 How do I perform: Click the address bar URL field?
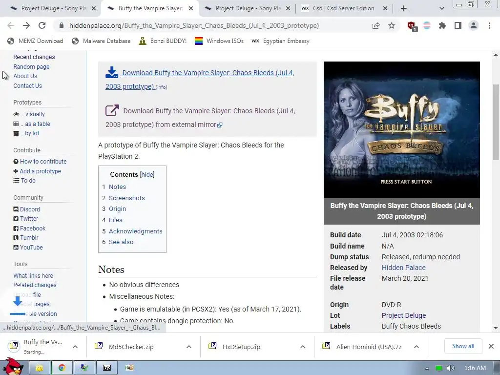194,25
